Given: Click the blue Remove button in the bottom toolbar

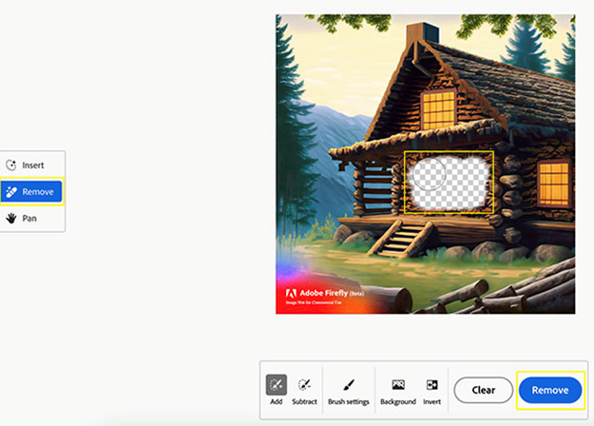Looking at the screenshot, I should click(550, 390).
